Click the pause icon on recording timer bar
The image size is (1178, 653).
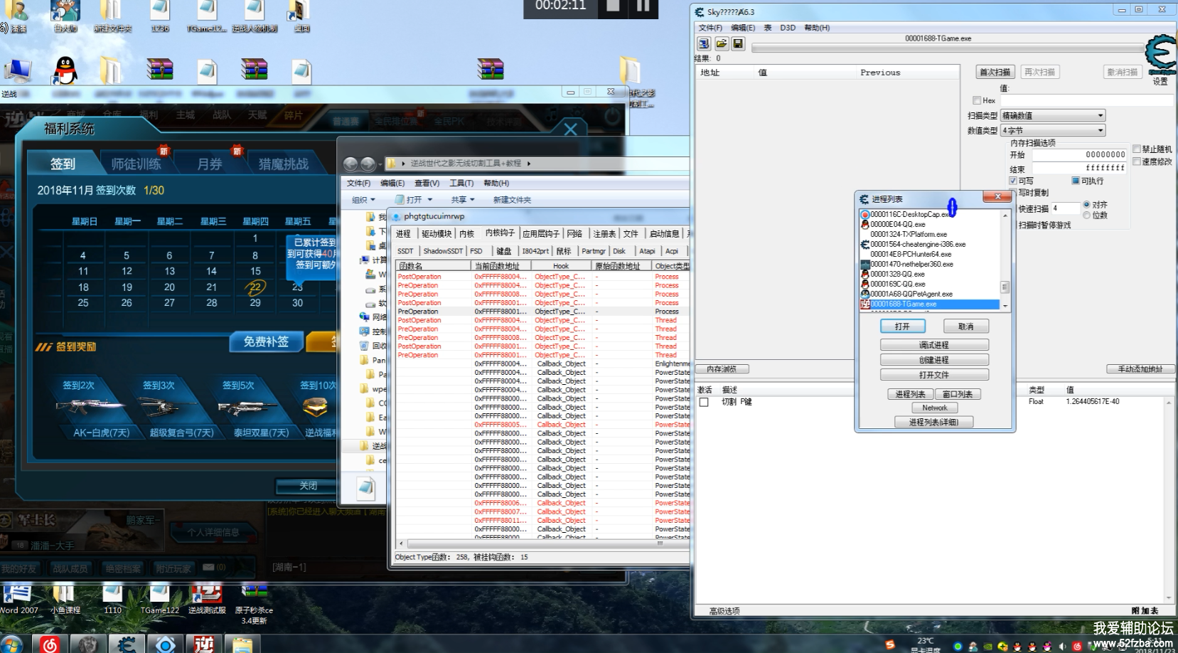(643, 6)
